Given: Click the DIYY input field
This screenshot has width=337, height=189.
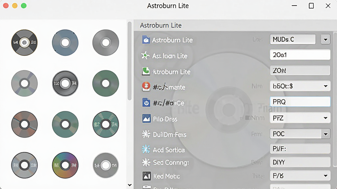Looking at the screenshot, I should tap(300, 162).
